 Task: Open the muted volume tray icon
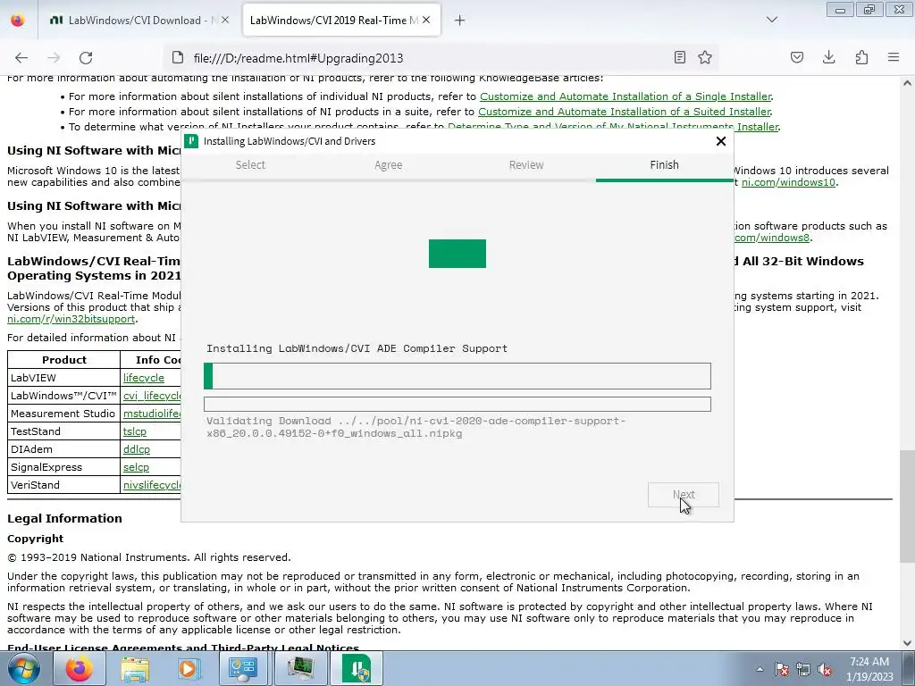click(x=825, y=669)
